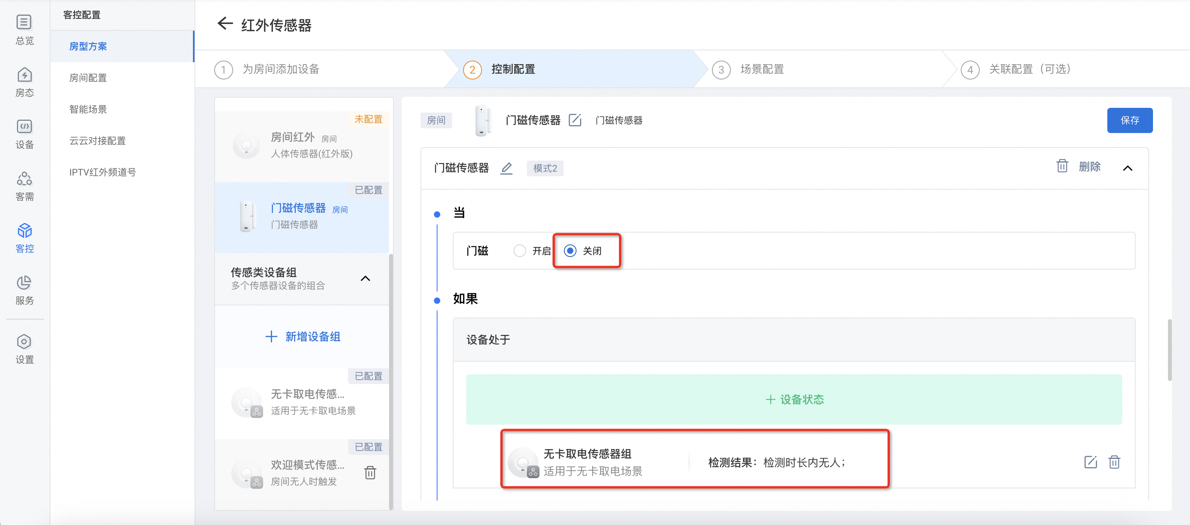Select the 房间红外 device card
The image size is (1190, 525).
(x=302, y=146)
